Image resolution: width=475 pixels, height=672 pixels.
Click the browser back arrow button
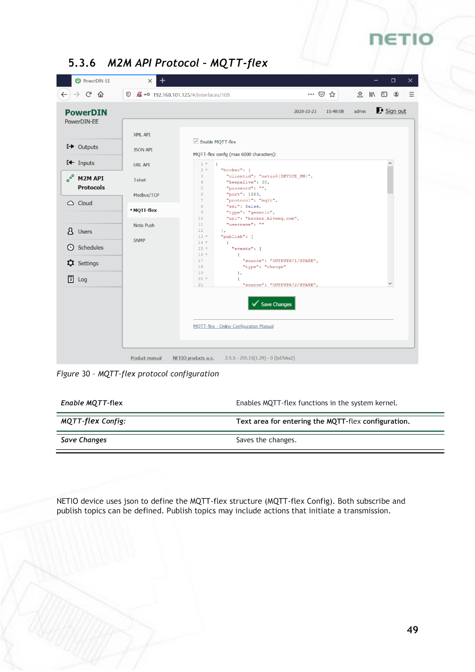[x=64, y=94]
